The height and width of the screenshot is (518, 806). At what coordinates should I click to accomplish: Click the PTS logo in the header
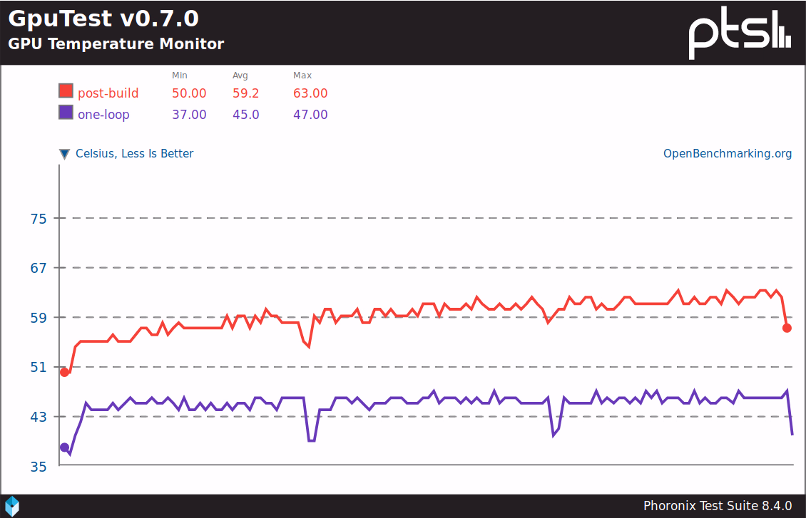(x=740, y=33)
